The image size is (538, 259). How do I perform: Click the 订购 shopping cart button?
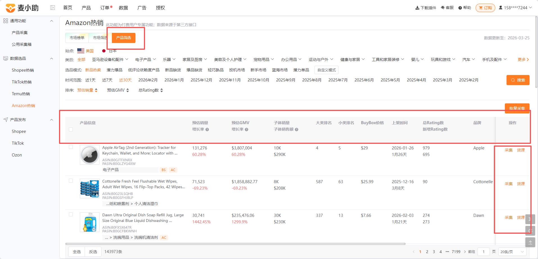[x=485, y=8]
